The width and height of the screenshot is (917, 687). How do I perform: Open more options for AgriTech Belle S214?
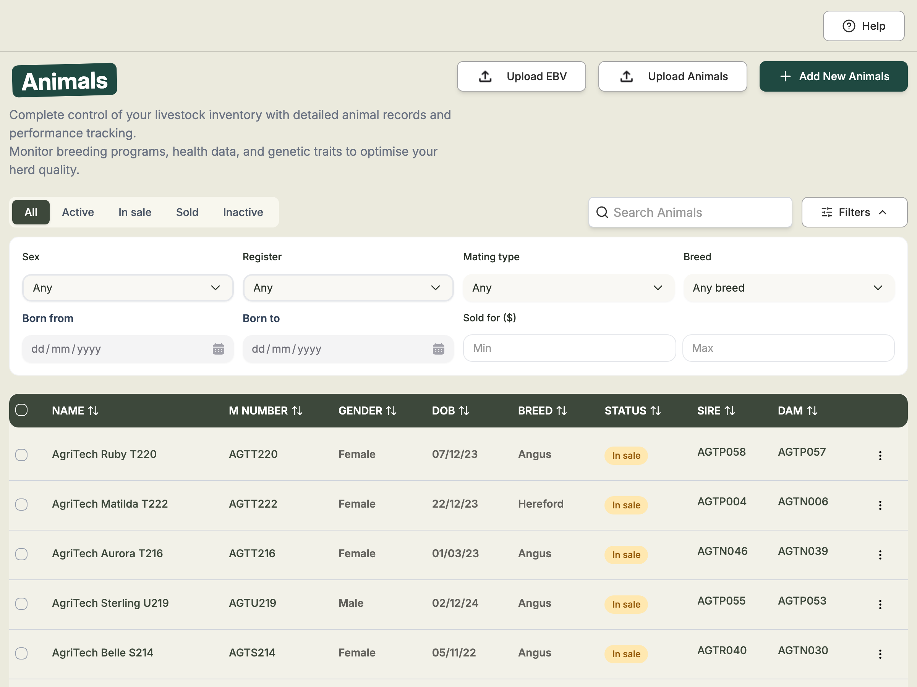click(x=880, y=654)
